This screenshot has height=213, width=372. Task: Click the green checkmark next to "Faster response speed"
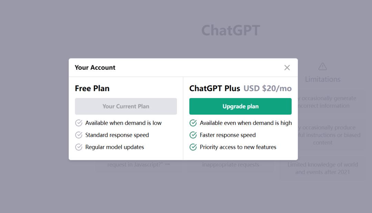pos(193,135)
